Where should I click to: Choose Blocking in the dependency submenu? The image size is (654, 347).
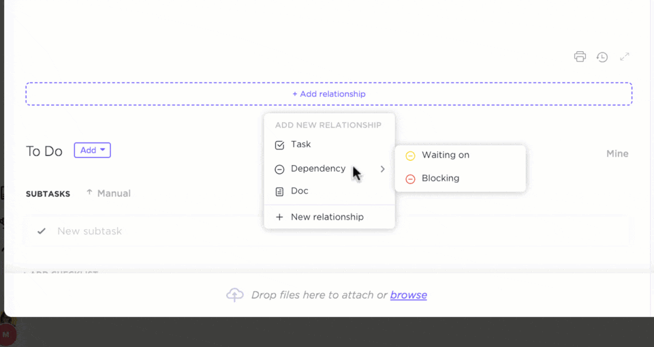440,179
